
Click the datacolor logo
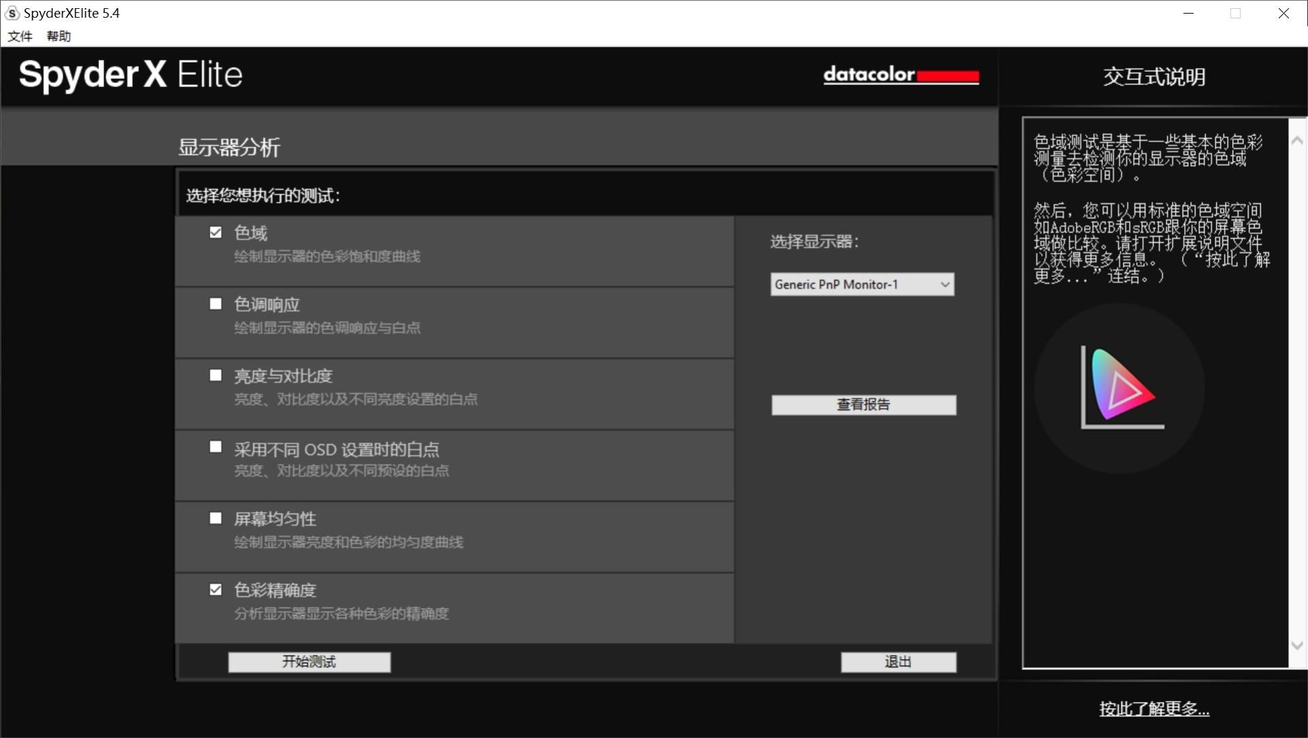[901, 75]
